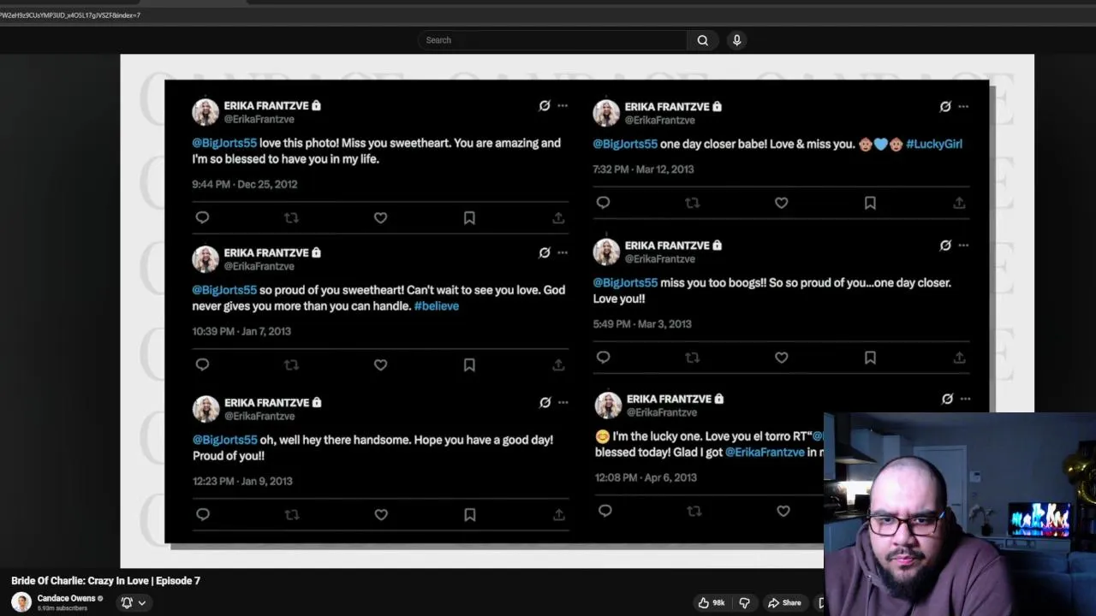Retweet the Apr 6, 2013 tweet
Screen dimensions: 1096x616
[694, 511]
